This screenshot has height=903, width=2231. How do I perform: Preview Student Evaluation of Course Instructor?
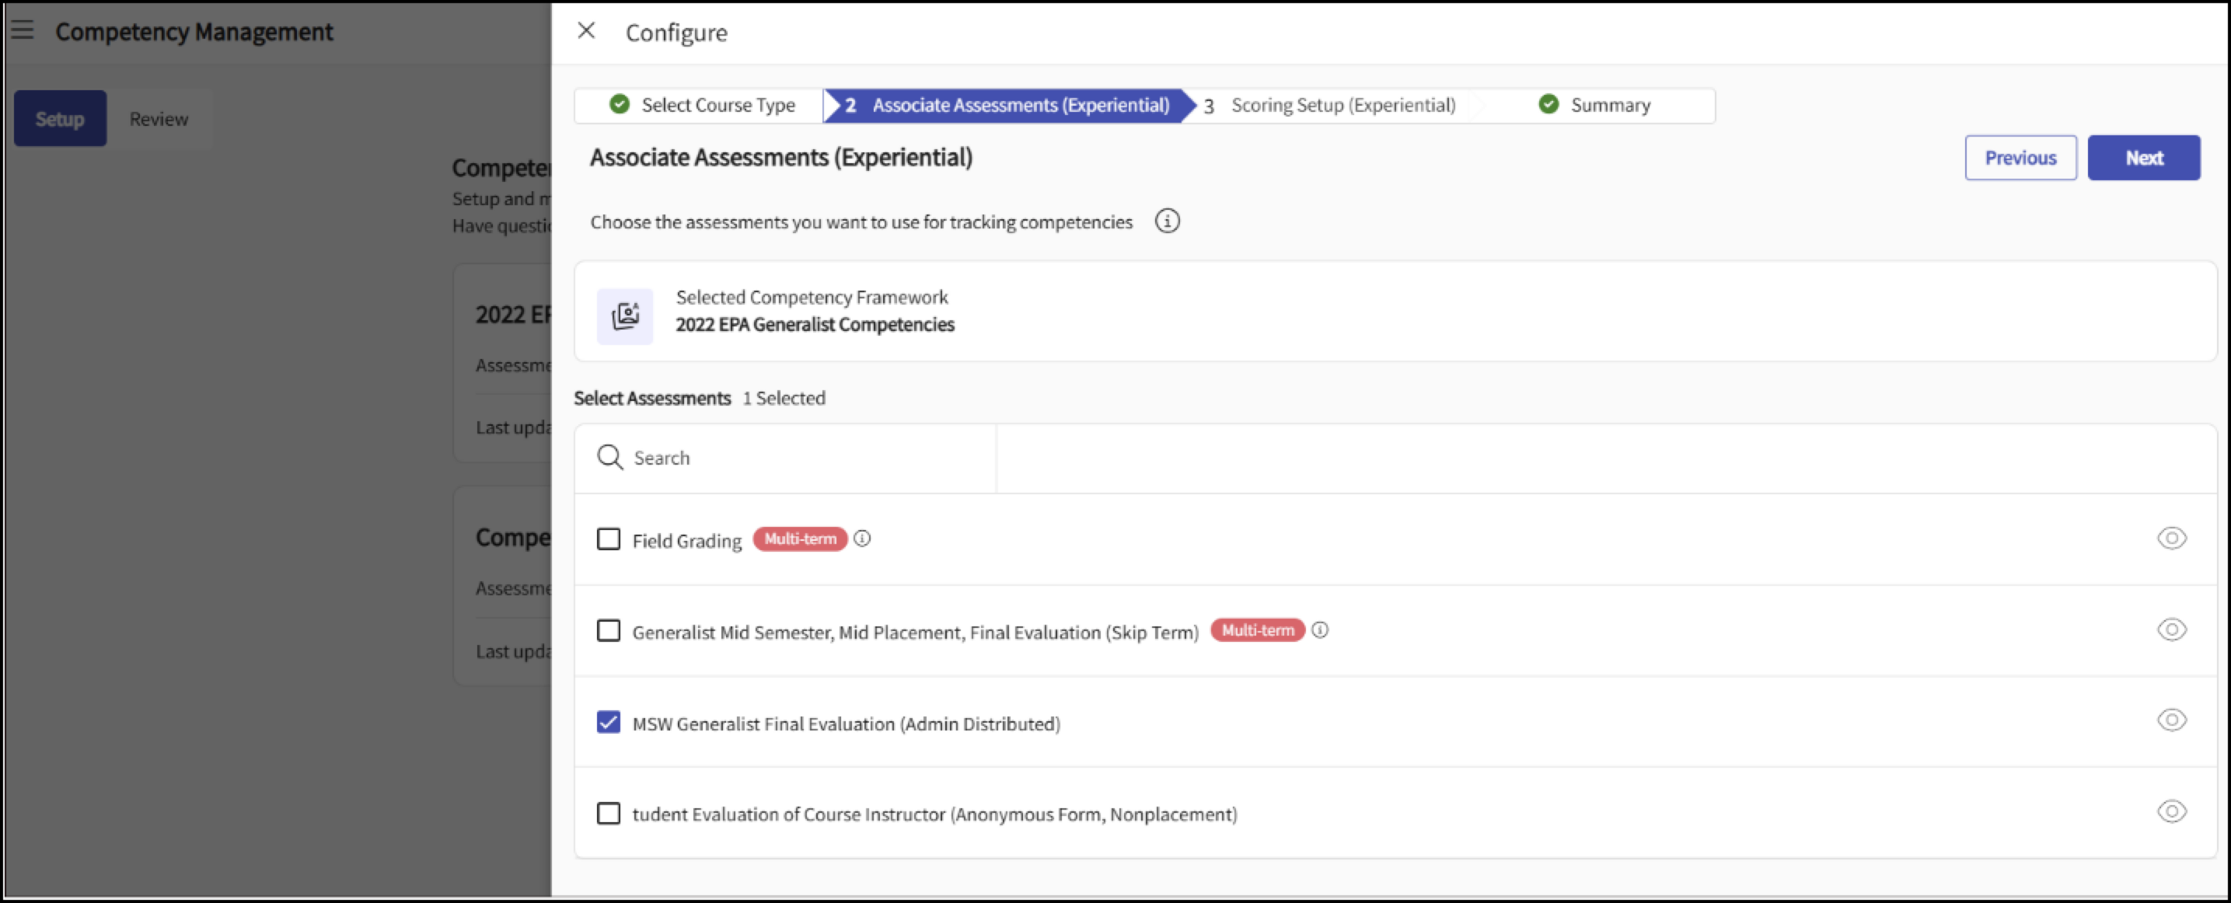click(2171, 811)
